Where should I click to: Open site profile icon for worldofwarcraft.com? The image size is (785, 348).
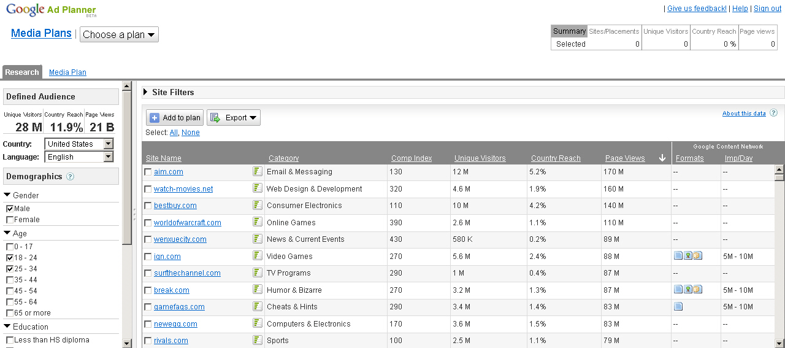tap(258, 222)
